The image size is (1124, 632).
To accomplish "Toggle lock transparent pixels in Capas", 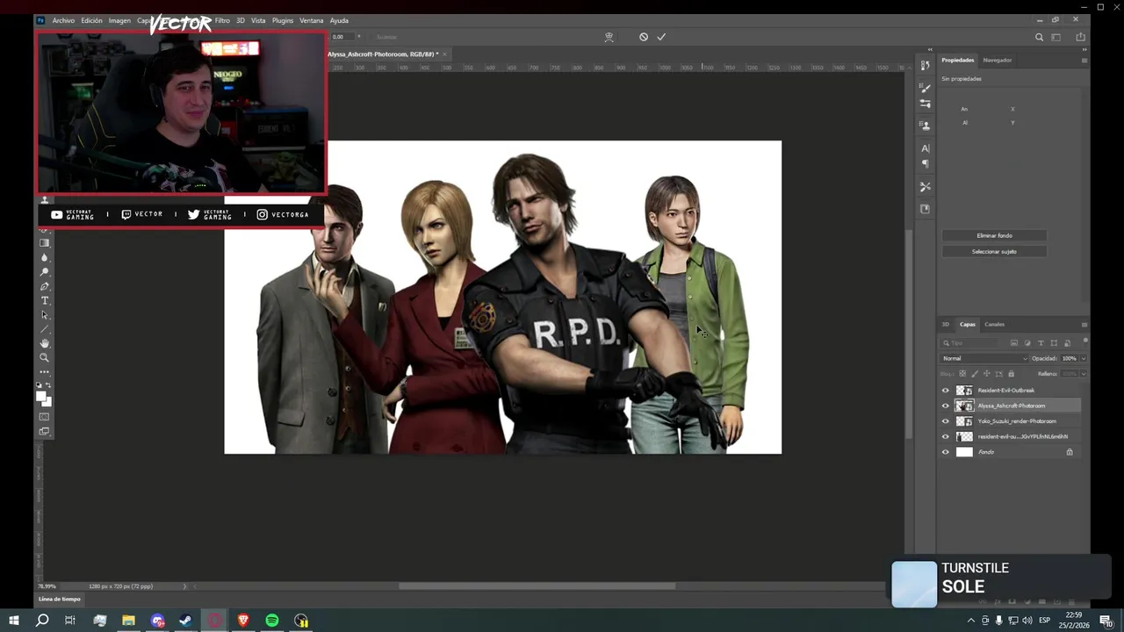I will click(962, 374).
